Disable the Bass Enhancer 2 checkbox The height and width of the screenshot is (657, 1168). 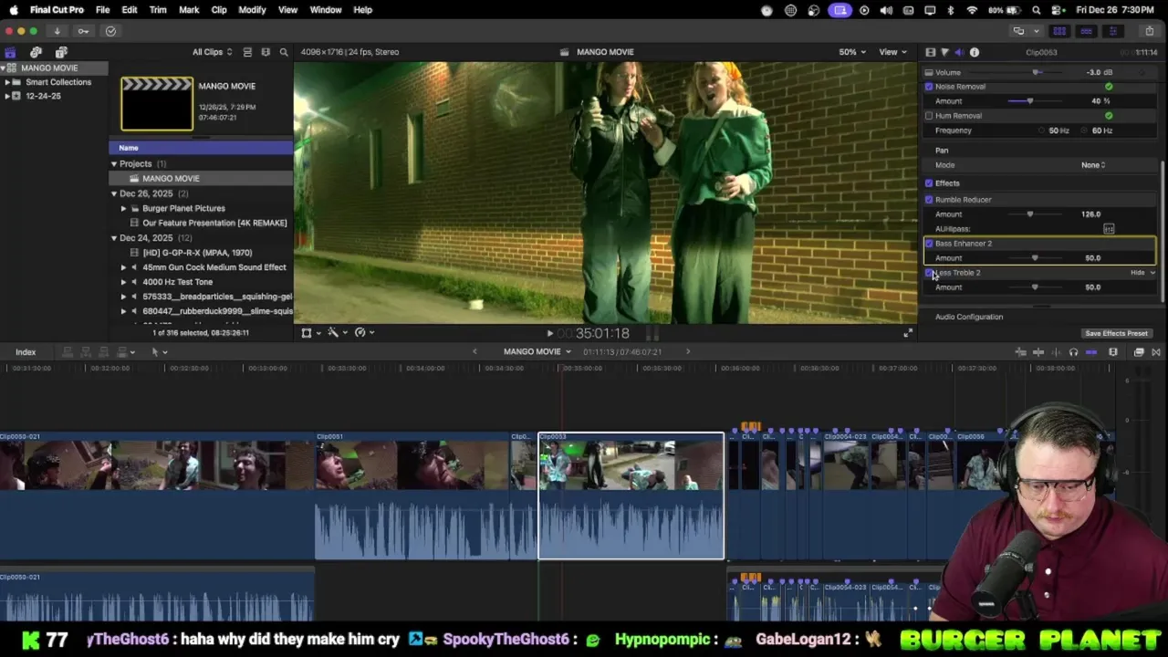click(x=929, y=244)
